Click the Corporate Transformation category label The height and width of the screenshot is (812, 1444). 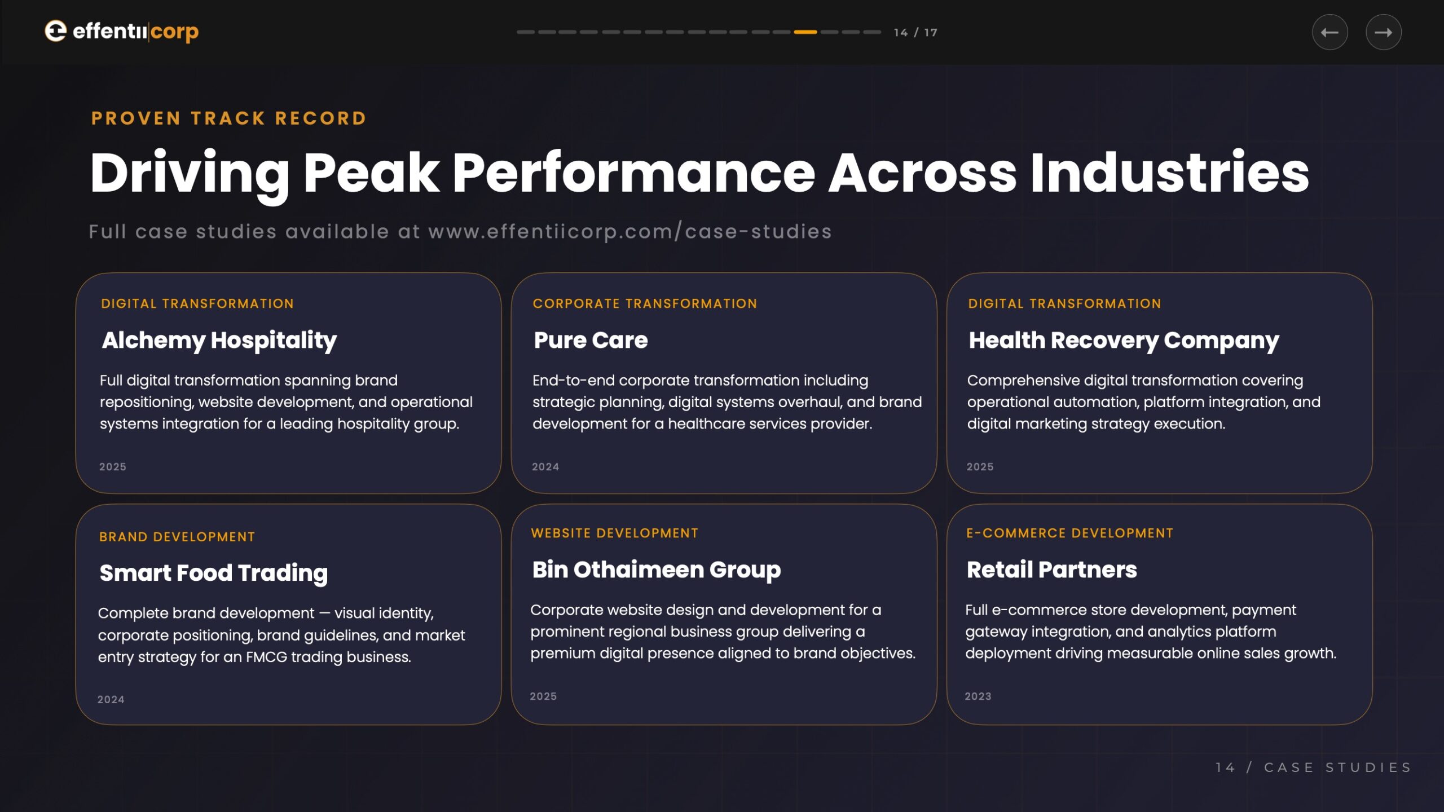pos(645,304)
